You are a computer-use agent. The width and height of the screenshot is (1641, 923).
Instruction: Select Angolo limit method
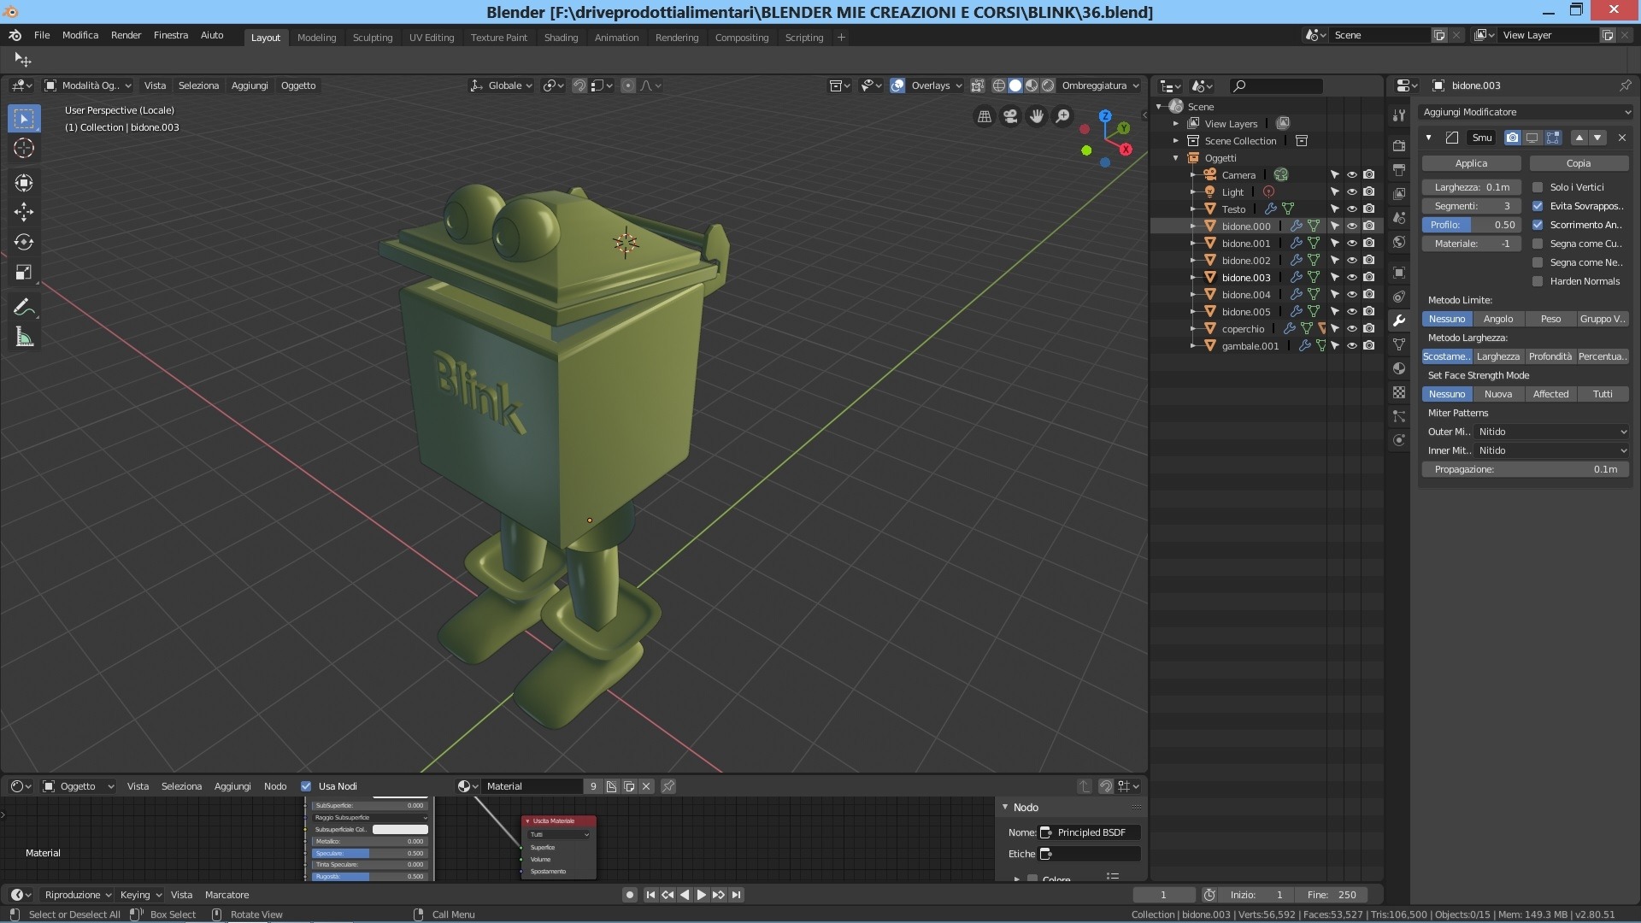(x=1498, y=319)
